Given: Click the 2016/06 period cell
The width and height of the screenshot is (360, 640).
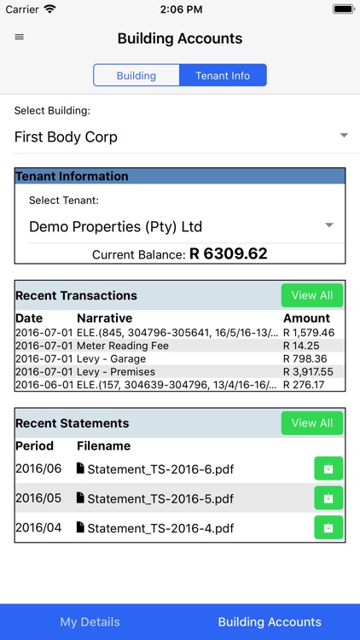Looking at the screenshot, I should click(x=38, y=468).
